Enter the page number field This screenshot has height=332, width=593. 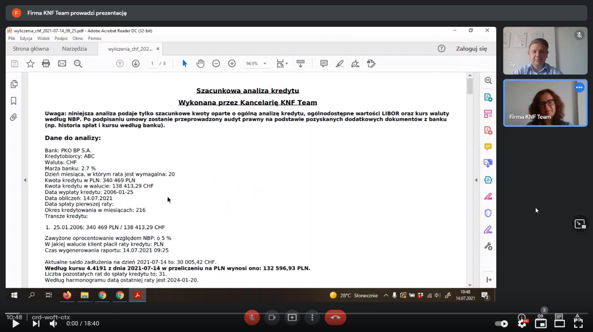(152, 63)
